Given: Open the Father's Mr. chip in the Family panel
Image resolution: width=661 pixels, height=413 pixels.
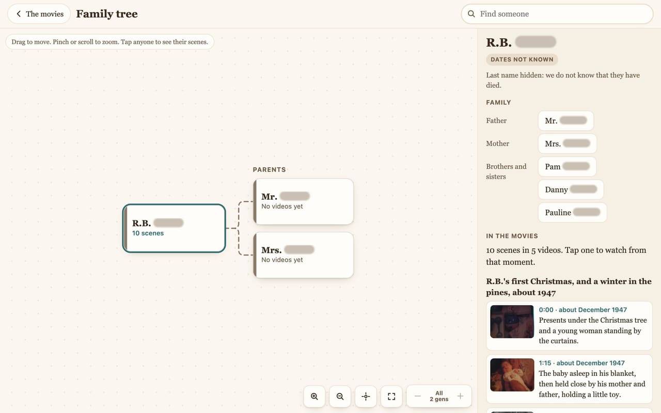Looking at the screenshot, I should pos(566,121).
